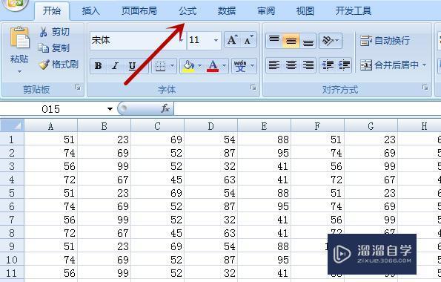
Task: Center text horizontally
Action: coord(291,65)
